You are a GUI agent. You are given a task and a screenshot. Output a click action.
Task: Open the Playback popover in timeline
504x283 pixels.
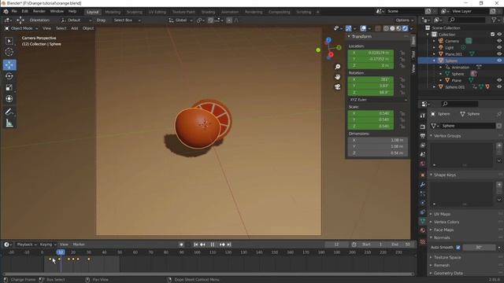(x=26, y=244)
